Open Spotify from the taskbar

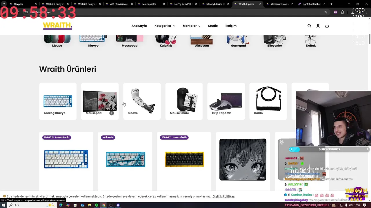pos(97,205)
